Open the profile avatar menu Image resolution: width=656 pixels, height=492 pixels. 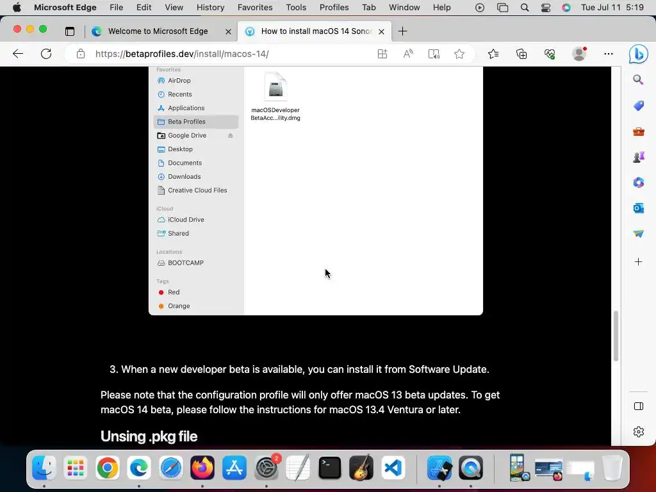tap(579, 54)
